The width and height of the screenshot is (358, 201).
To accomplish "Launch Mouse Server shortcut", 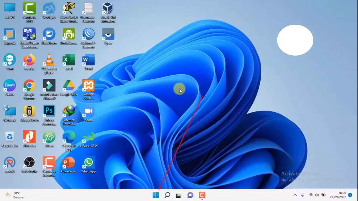I will click(29, 114).
